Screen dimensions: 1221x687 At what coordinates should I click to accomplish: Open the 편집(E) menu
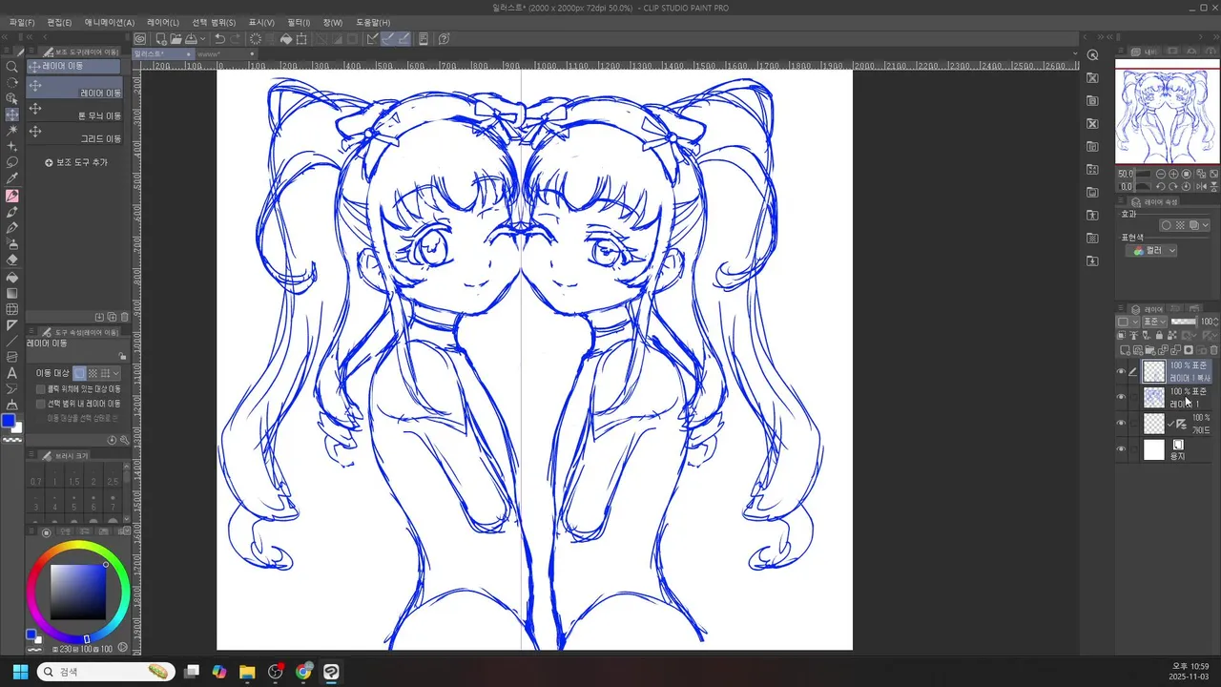coord(59,22)
